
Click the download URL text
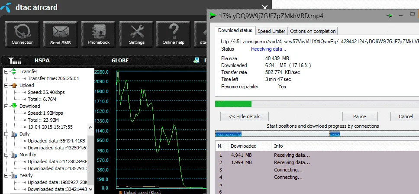pyautogui.click(x=319, y=42)
